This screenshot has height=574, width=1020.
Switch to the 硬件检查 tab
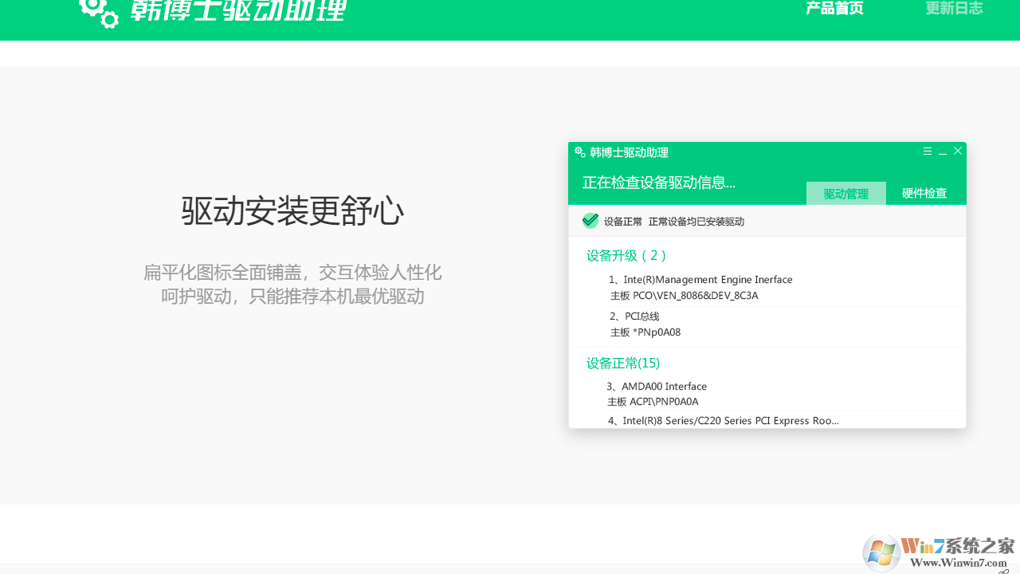click(x=924, y=193)
